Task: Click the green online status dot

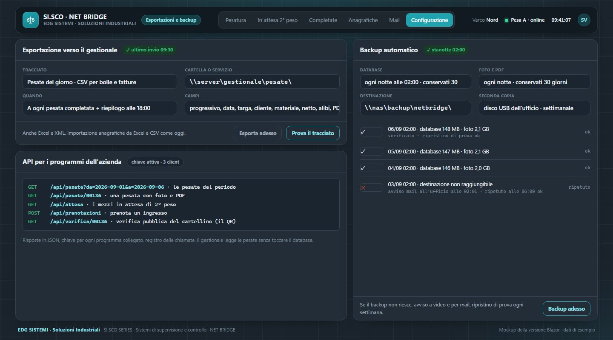Action: tap(506, 20)
